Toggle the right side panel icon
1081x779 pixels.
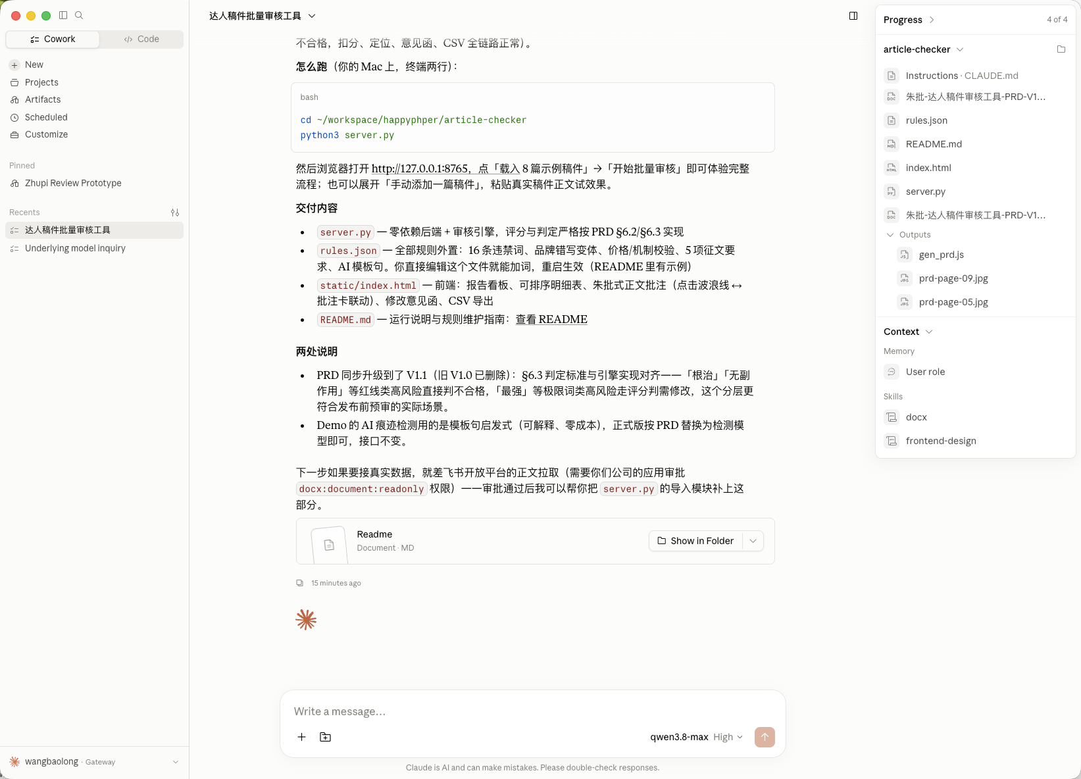[853, 16]
